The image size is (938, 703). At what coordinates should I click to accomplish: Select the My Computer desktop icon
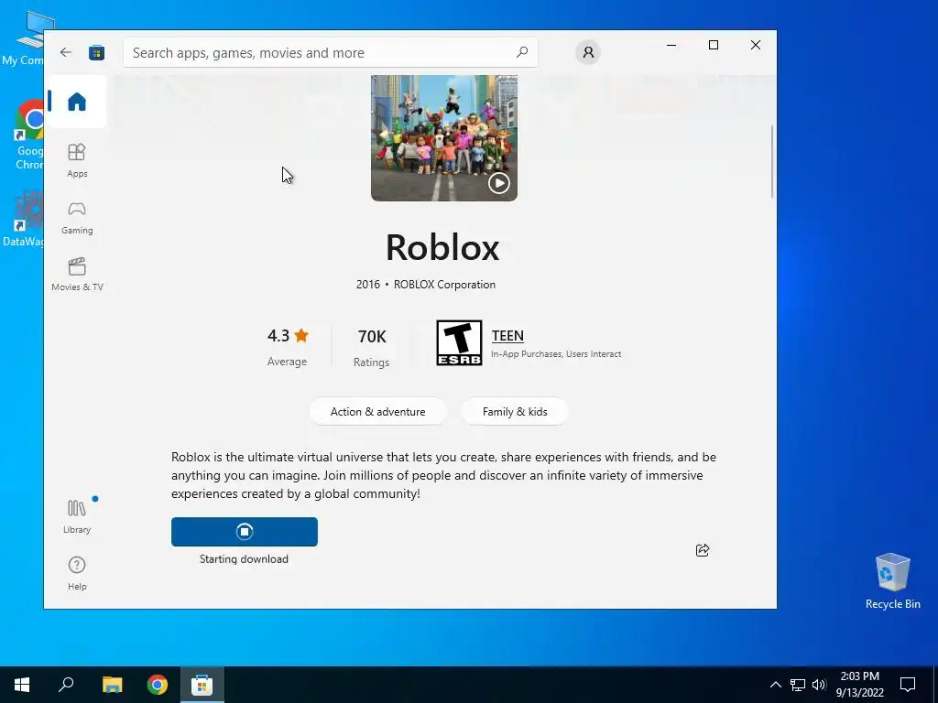coord(24,38)
